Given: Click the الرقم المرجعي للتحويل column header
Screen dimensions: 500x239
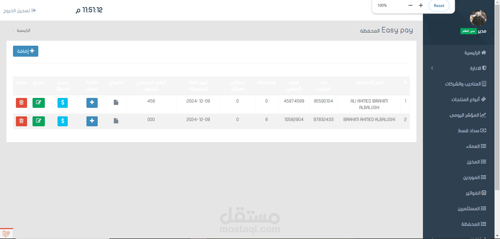Looking at the screenshot, I should [151, 86].
